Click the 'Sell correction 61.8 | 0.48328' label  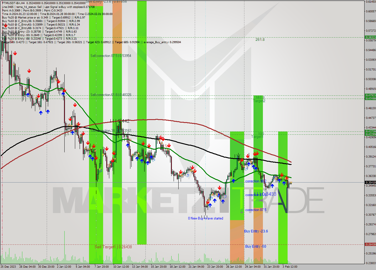(x=111, y=95)
